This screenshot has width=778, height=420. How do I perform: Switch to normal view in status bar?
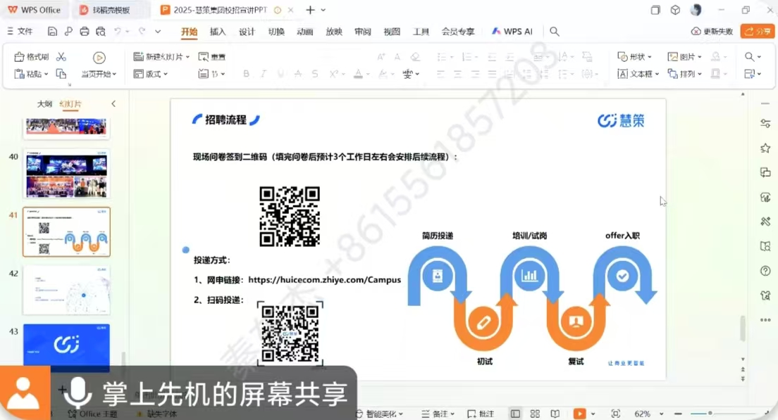tap(515, 414)
